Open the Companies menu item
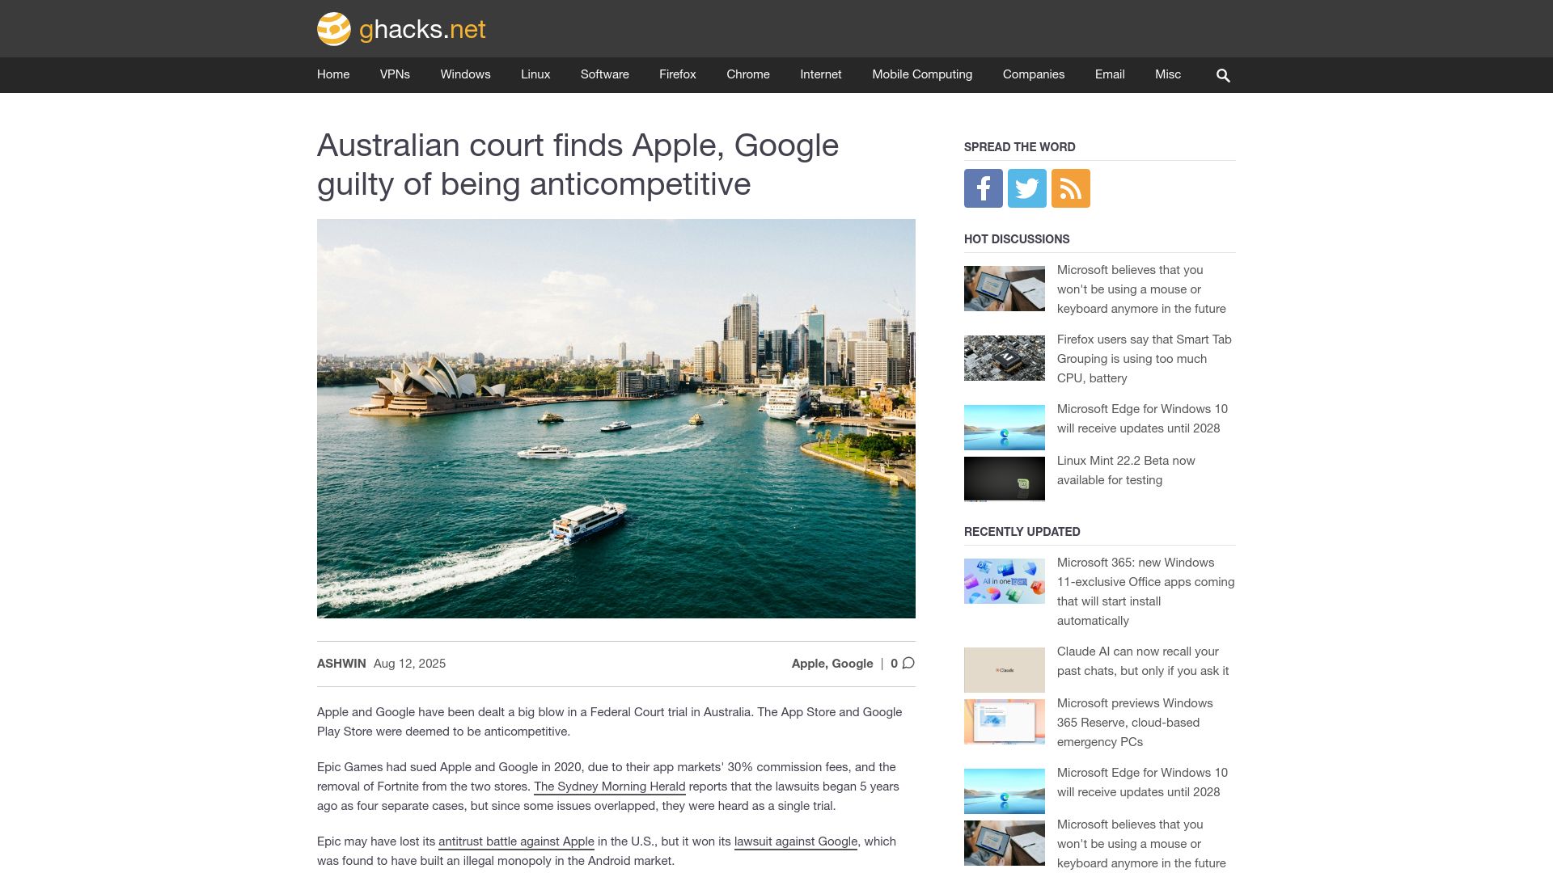 1034,74
